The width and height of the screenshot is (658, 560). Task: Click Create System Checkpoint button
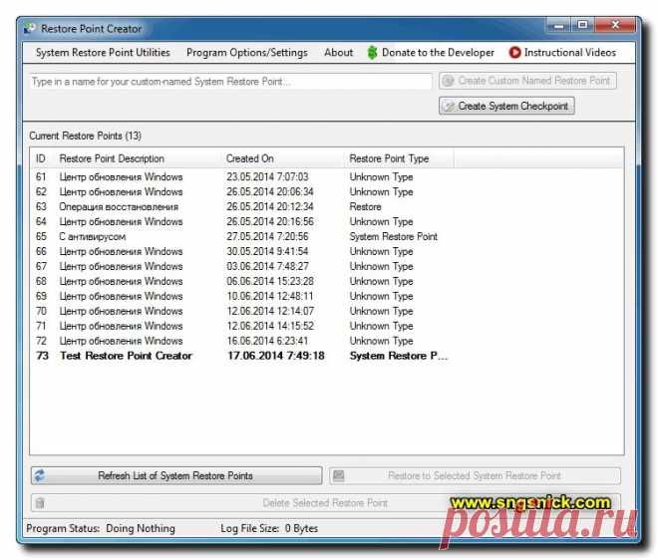[x=506, y=106]
